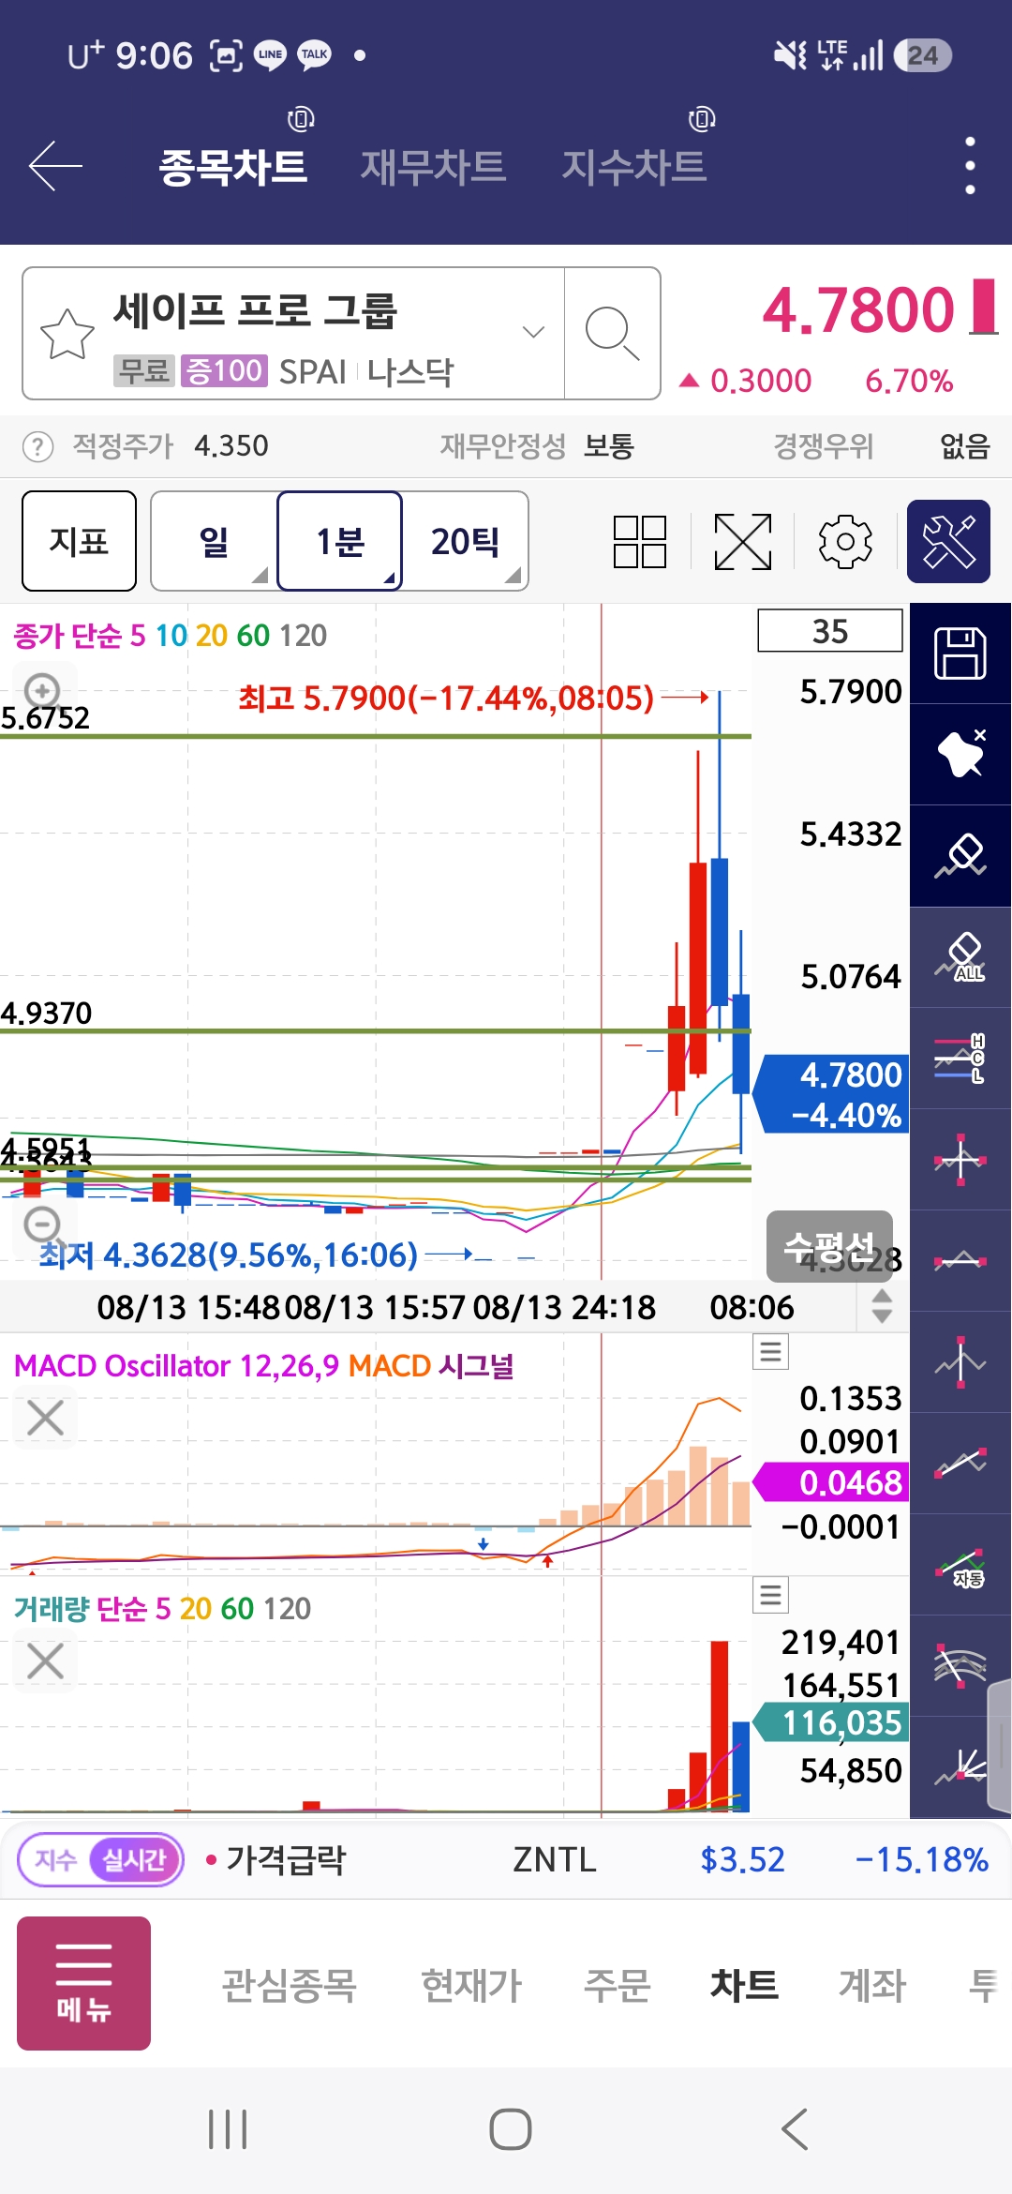The height and width of the screenshot is (2194, 1012).
Task: Close the 거래량 volume panel
Action: 45,1661
